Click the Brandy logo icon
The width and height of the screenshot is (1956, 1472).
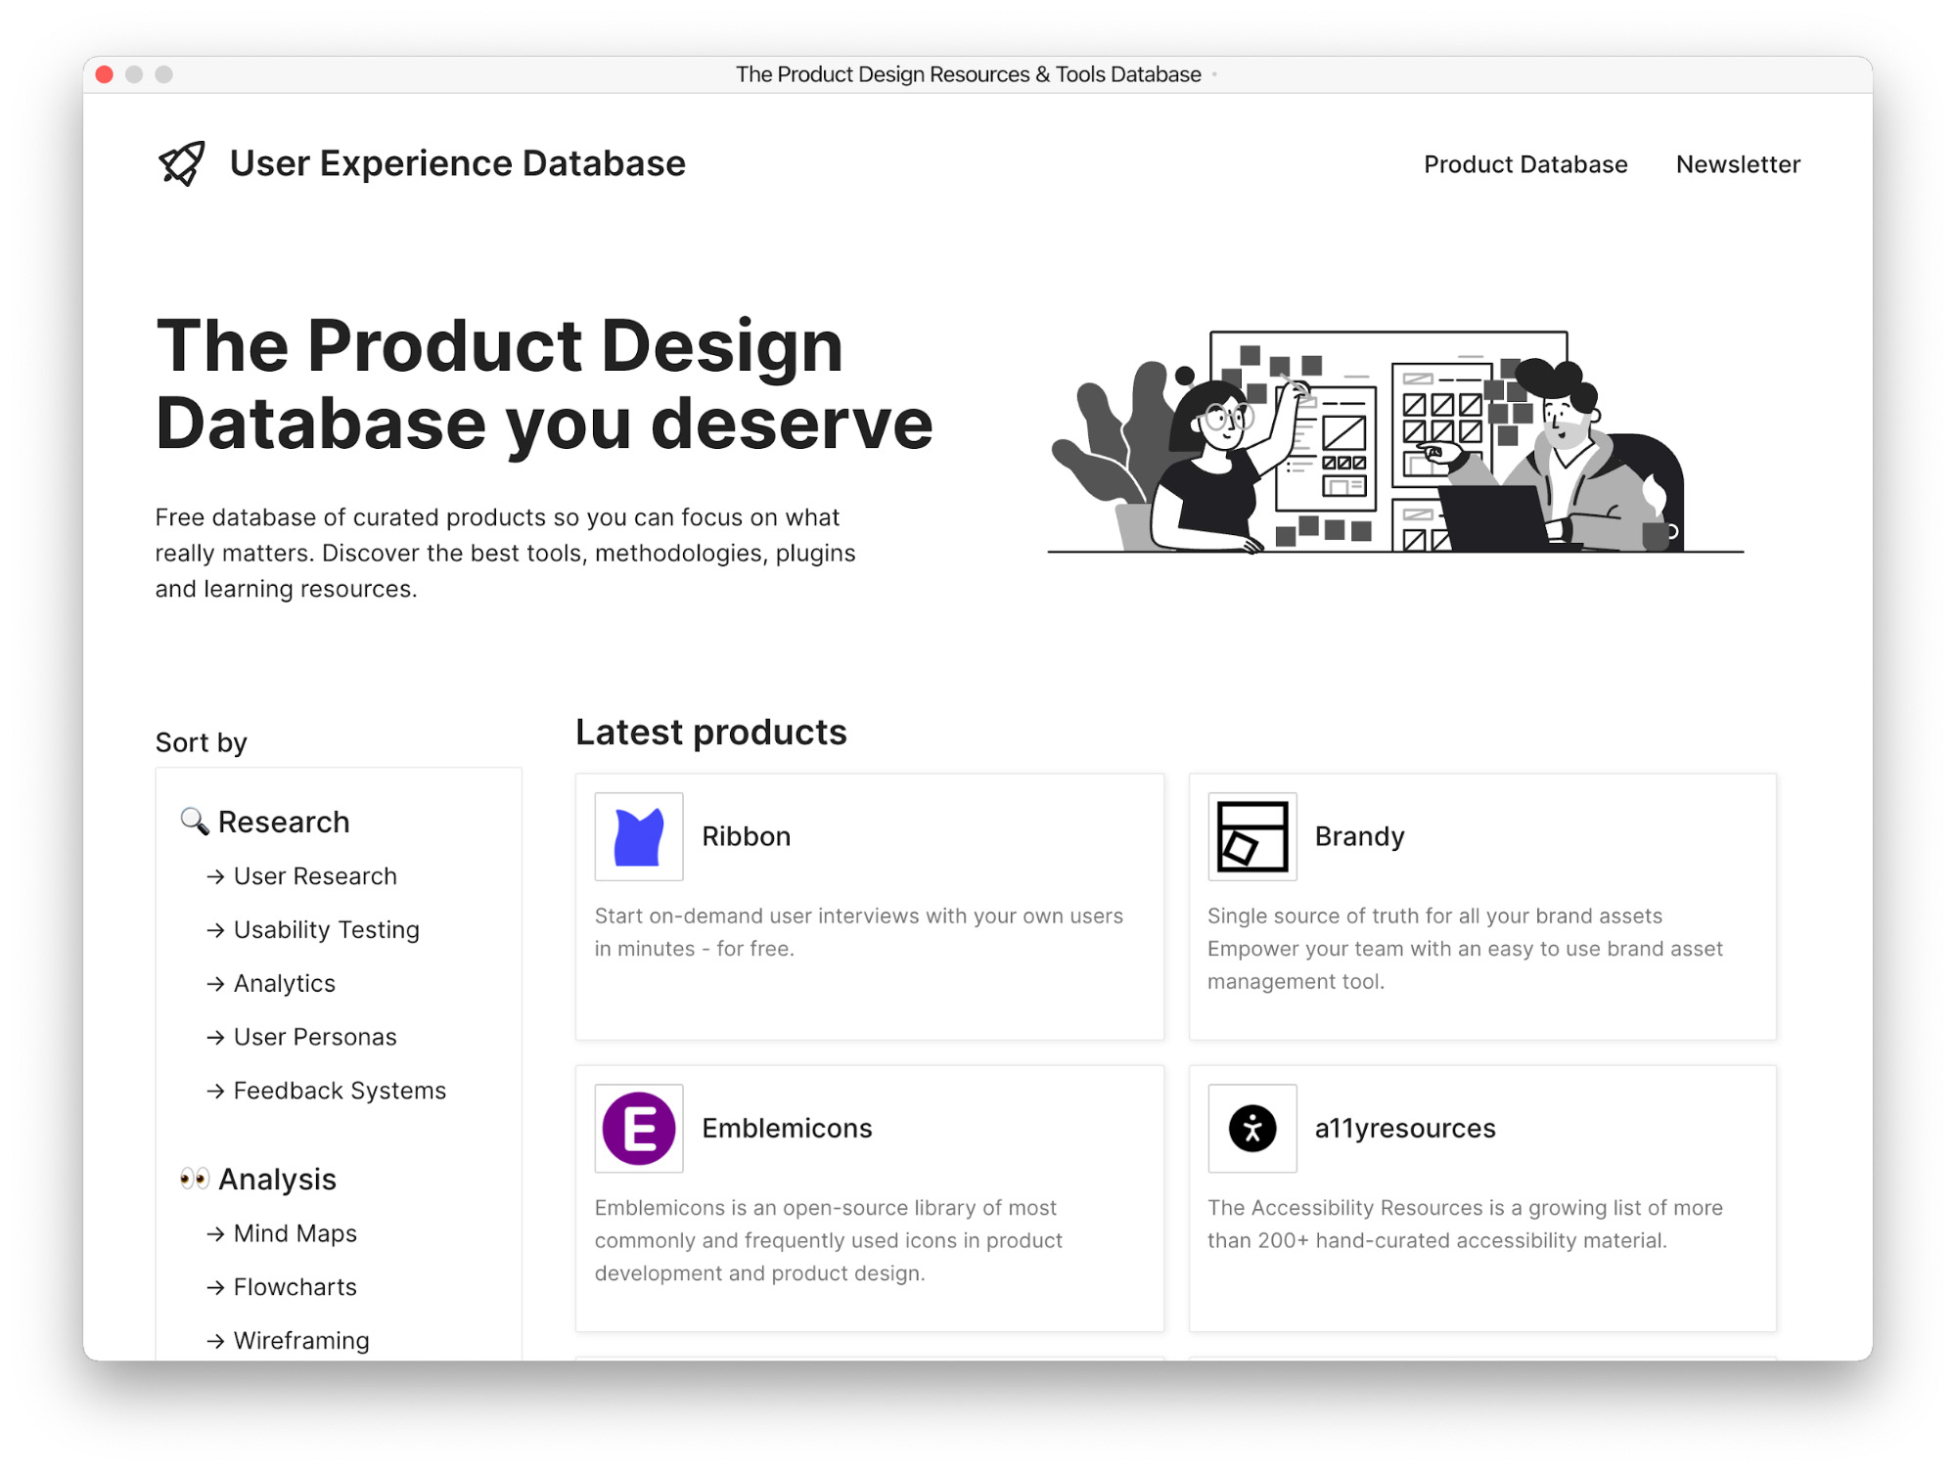pos(1252,836)
